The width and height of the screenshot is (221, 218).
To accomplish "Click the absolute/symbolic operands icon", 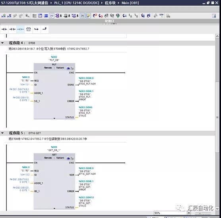I will (x=57, y=15).
